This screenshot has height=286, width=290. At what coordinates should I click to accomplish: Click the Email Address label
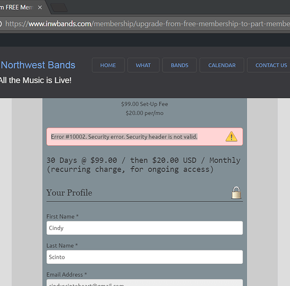coord(67,275)
